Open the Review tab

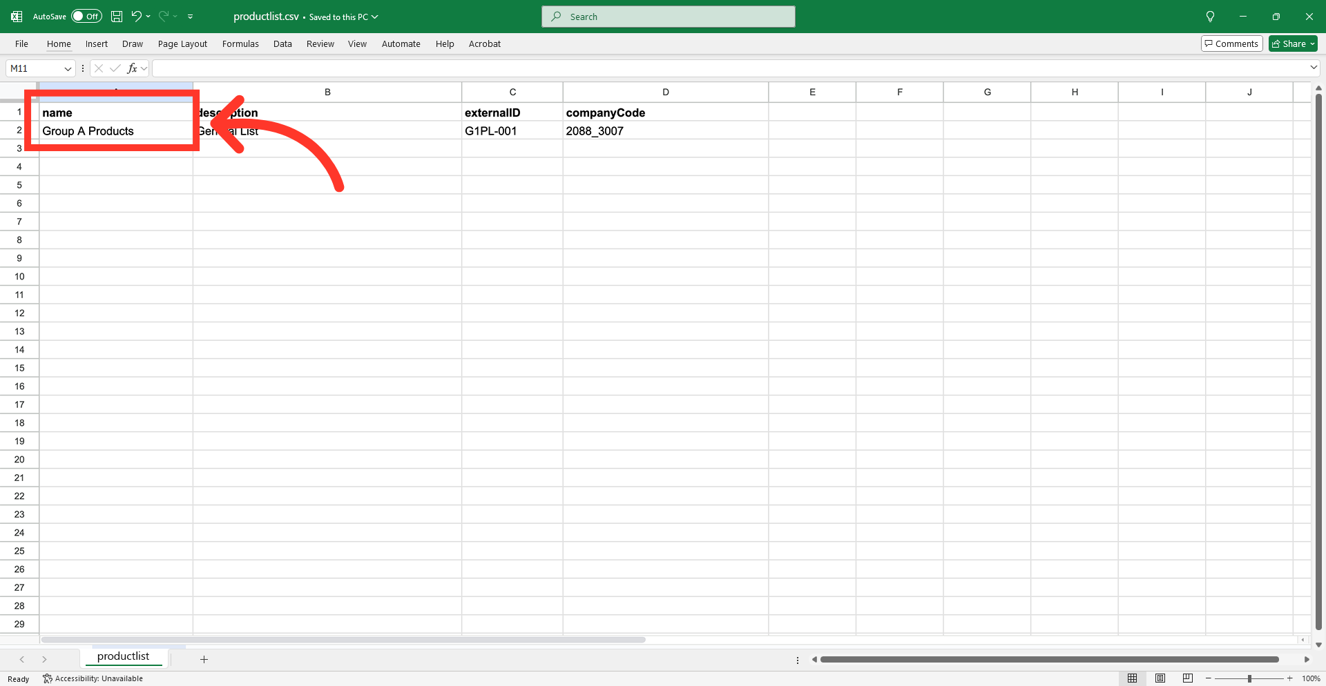click(320, 43)
